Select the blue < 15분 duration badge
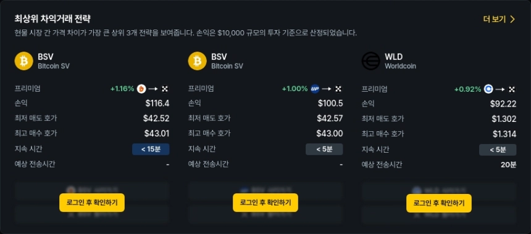The height and width of the screenshot is (234, 531). pyautogui.click(x=151, y=149)
